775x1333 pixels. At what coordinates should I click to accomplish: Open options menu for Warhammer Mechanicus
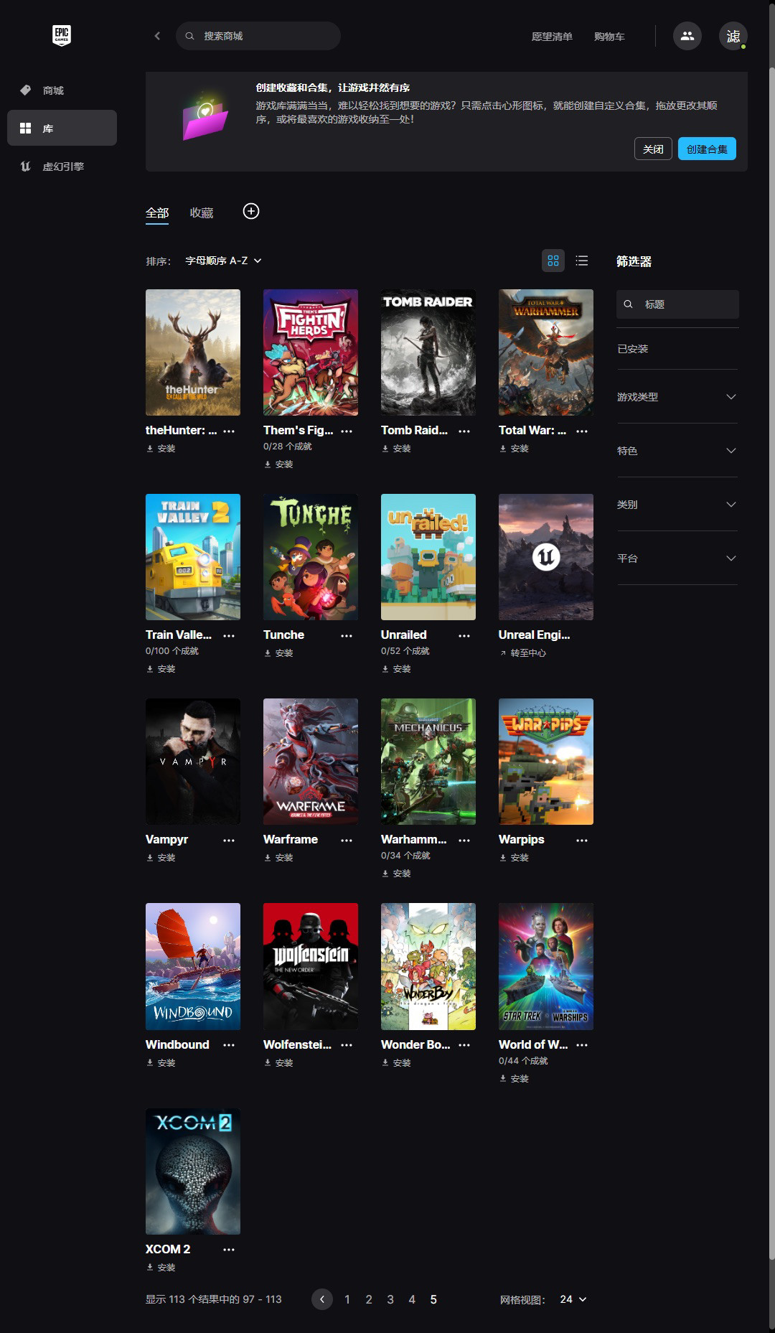(x=464, y=840)
